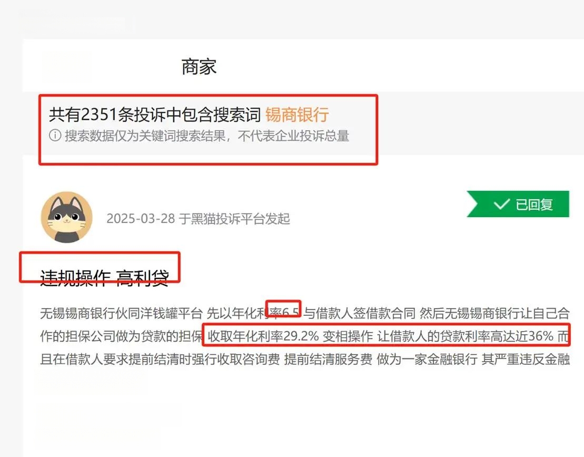Click the 共有2351条投诉 result count heading
The width and height of the screenshot is (584, 457).
coord(155,114)
